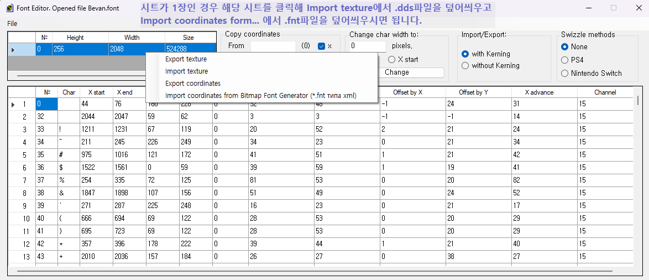Click the Font Editor app icon in title bar

point(10,8)
